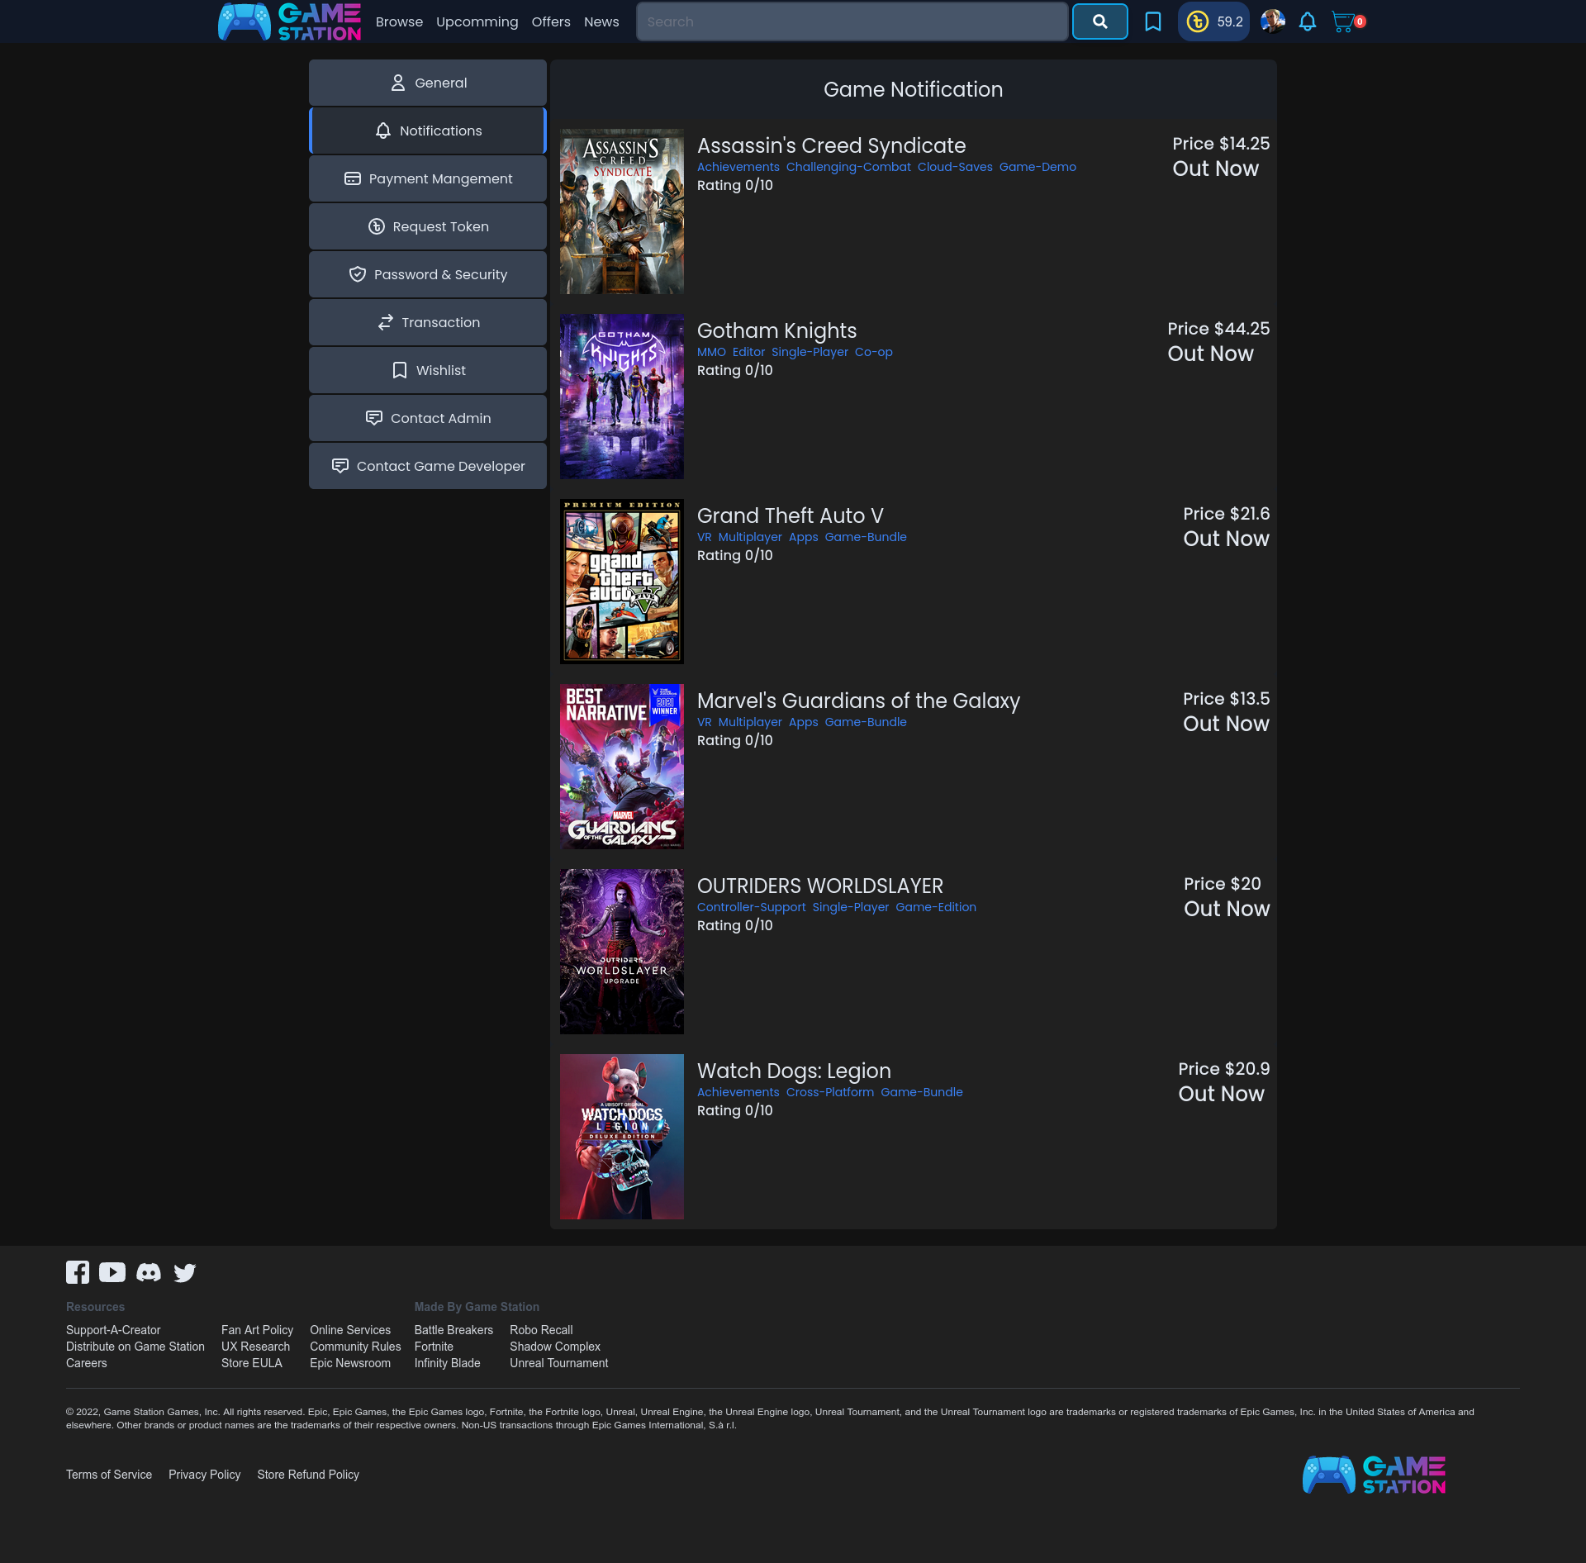Open the notification bell in header
The height and width of the screenshot is (1563, 1586).
1307,21
